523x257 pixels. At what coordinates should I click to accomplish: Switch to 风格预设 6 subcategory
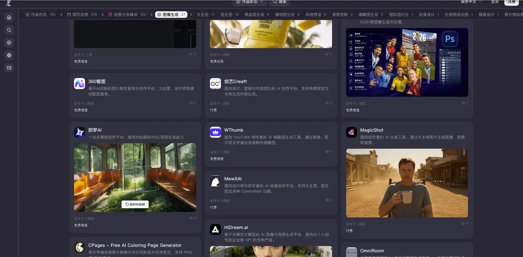click(316, 15)
